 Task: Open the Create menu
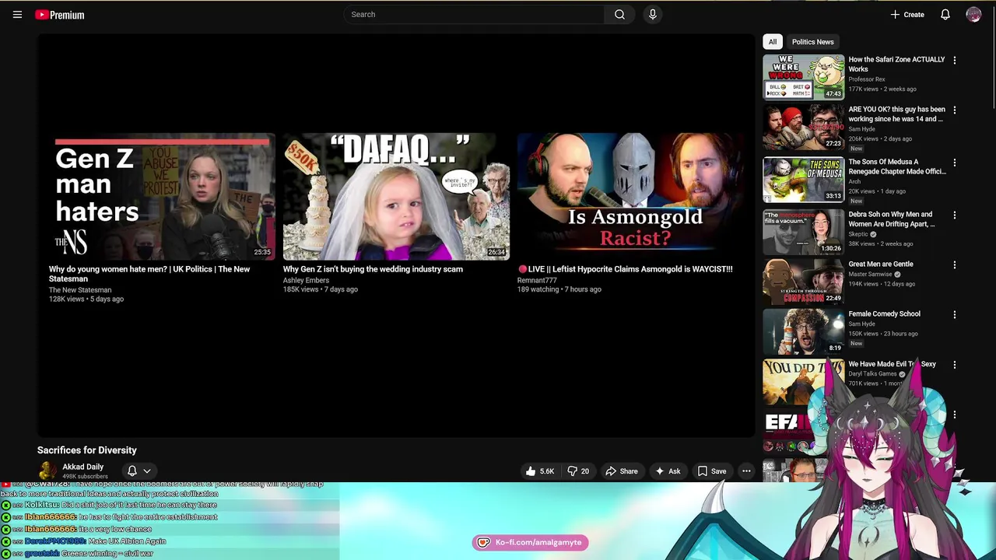coord(907,15)
